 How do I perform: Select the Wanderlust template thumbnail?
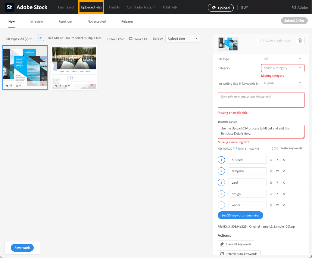coord(74,68)
